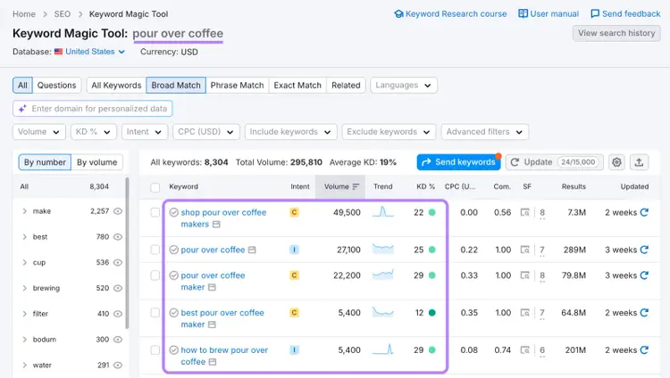Switch to the Questions tab
The image size is (670, 378).
(56, 85)
